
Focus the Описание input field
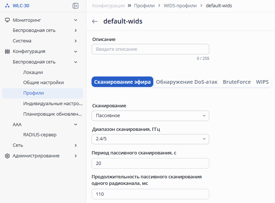tap(150, 49)
